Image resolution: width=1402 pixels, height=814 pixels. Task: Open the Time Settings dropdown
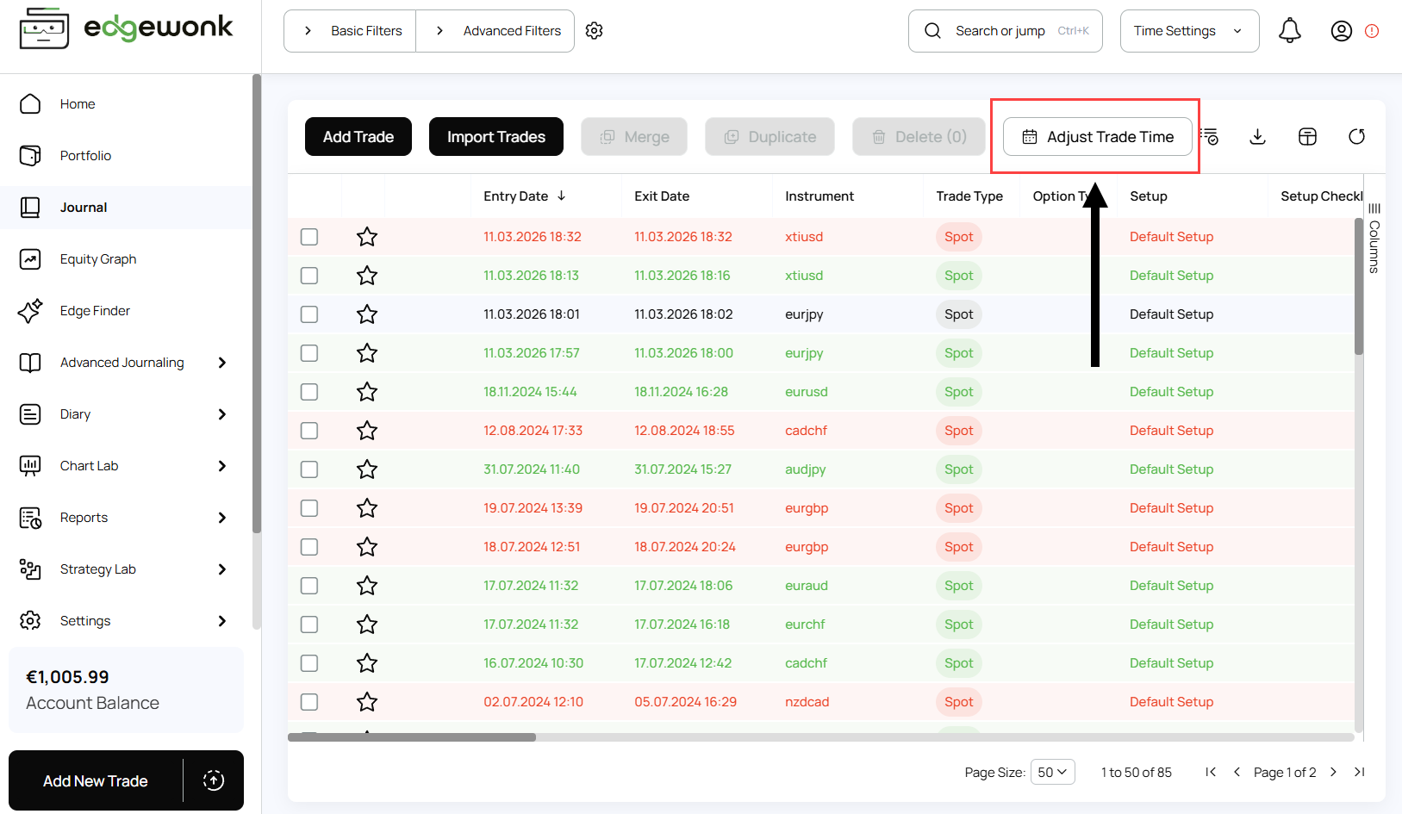tap(1189, 30)
